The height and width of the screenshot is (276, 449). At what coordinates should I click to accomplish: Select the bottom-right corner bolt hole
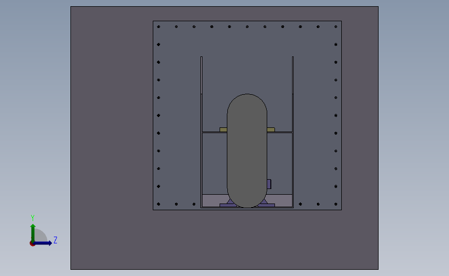click(336, 204)
